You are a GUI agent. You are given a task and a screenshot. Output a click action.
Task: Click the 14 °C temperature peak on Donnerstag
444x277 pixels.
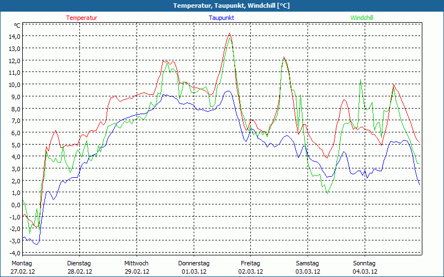230,33
